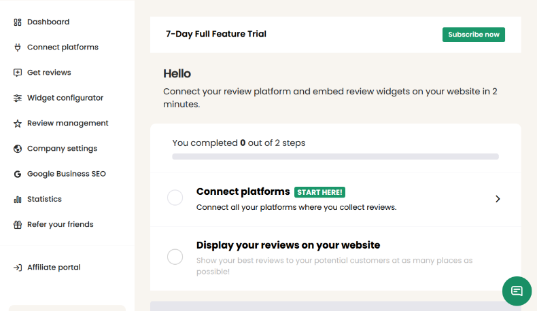Image resolution: width=537 pixels, height=311 pixels.
Task: Click the Review management star icon
Action: (18, 124)
